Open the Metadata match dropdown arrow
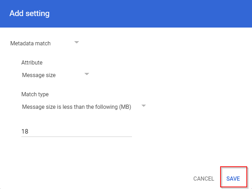This screenshot has width=252, height=189. coord(77,42)
